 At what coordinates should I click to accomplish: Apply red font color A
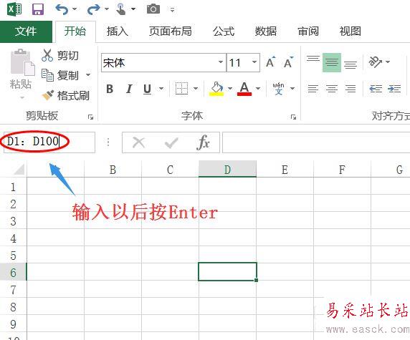point(244,89)
